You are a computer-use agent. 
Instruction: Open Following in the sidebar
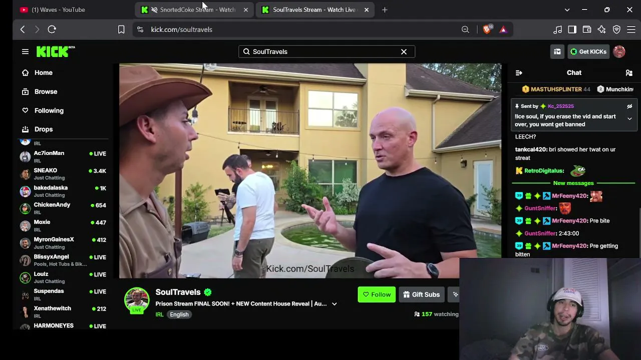coord(49,110)
